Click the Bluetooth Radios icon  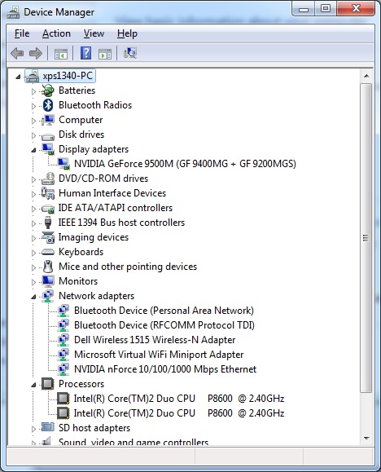click(x=48, y=105)
